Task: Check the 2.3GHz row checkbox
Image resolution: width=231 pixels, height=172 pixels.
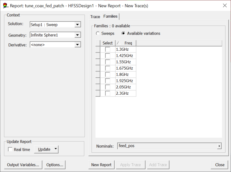Action: 108,93
